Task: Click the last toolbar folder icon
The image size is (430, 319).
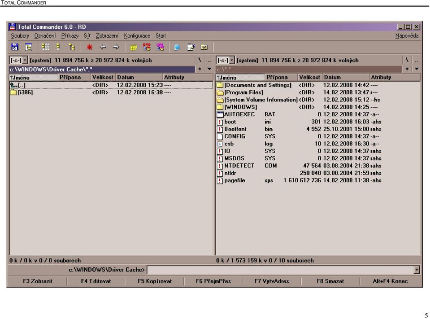Action: tap(204, 47)
